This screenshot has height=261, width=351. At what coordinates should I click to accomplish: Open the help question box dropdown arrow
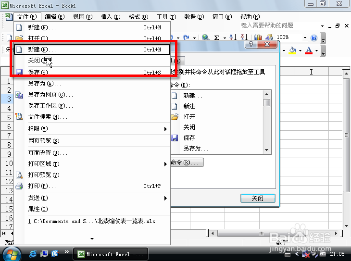point(322,26)
